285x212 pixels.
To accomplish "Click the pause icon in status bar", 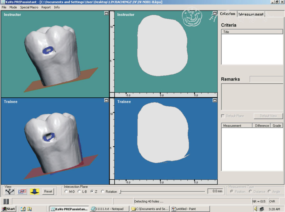I will point(6,201).
